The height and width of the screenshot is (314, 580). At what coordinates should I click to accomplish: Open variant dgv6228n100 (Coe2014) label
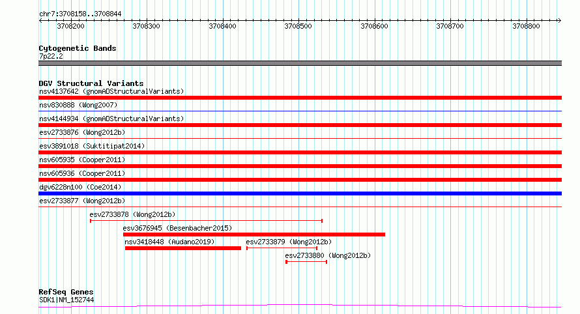point(80,187)
